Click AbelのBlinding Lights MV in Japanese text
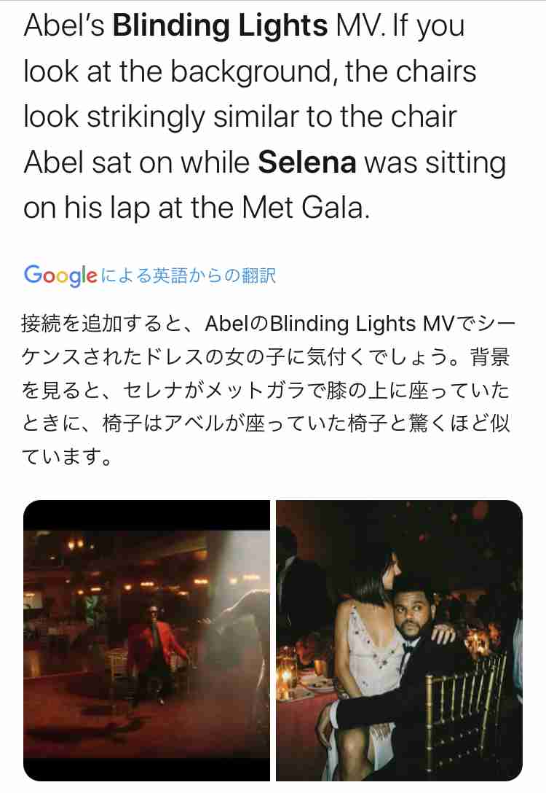 [x=329, y=324]
